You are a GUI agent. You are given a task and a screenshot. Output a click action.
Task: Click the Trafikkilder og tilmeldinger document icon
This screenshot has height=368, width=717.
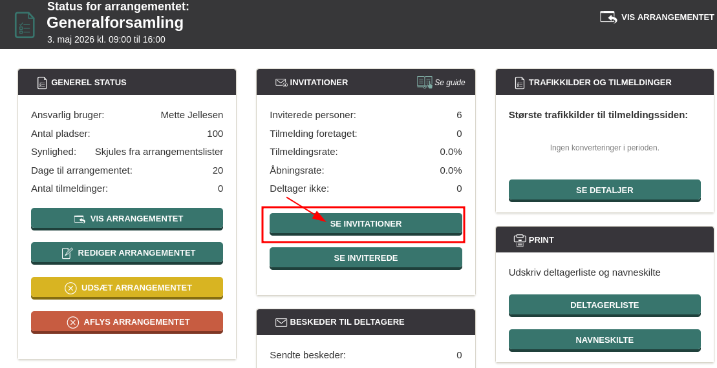pos(520,83)
